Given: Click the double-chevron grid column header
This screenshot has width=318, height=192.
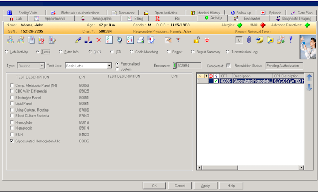Looking at the screenshot, I should click(200, 76).
